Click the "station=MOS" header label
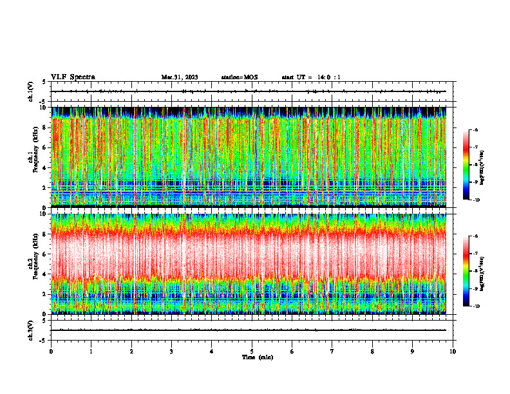The height and width of the screenshot is (394, 510). 240,77
